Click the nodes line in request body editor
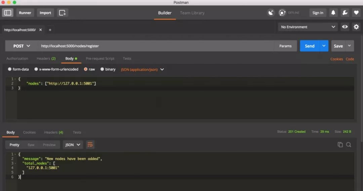363x191 pixels. click(x=61, y=84)
